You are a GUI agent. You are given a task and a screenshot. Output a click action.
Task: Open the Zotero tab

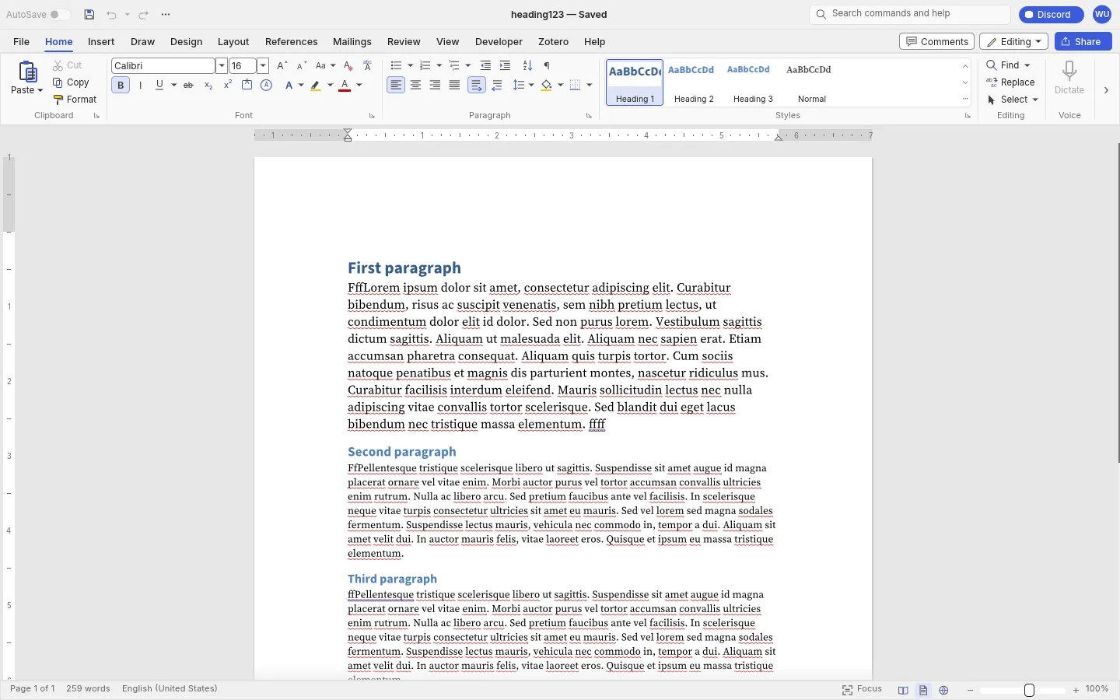pyautogui.click(x=553, y=42)
